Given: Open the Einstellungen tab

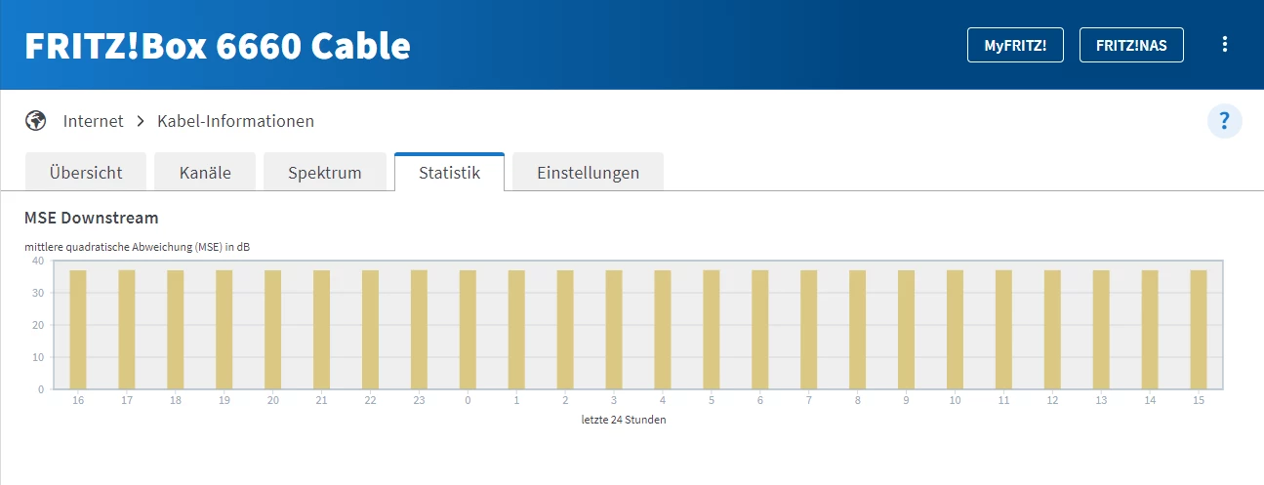Looking at the screenshot, I should tap(588, 173).
